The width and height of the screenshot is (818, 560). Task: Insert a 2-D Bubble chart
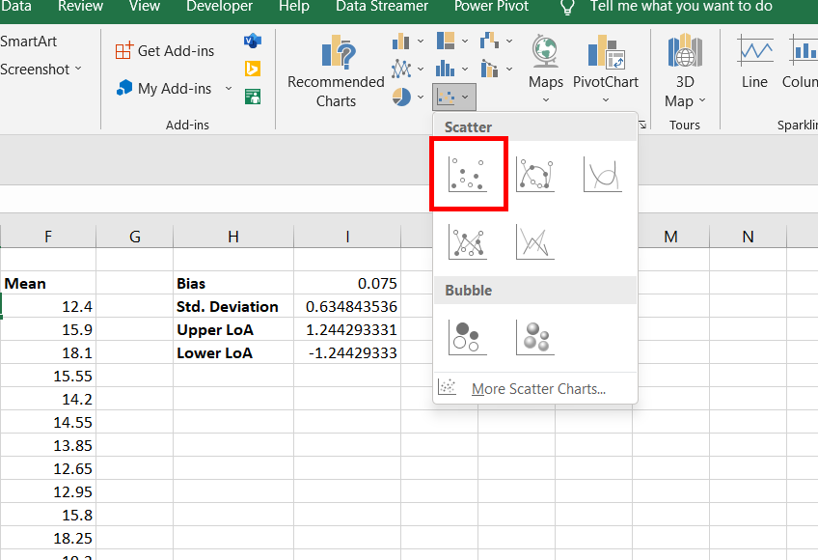click(x=468, y=338)
